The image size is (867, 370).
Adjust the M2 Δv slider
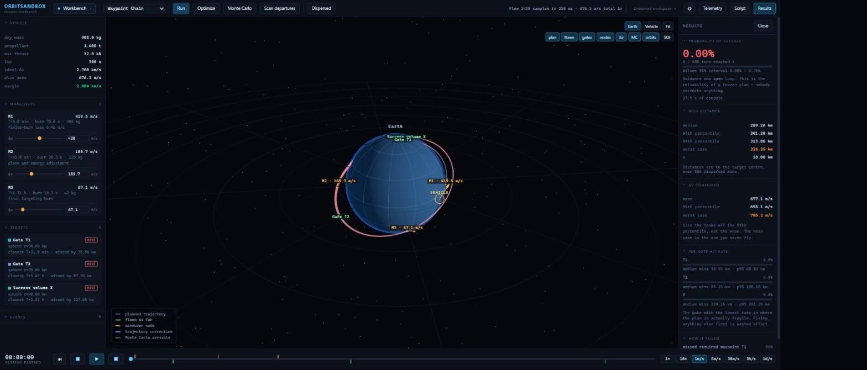pos(39,174)
